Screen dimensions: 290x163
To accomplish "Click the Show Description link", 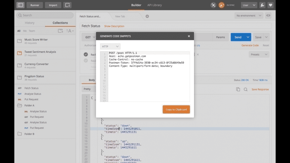I will tap(114, 26).
